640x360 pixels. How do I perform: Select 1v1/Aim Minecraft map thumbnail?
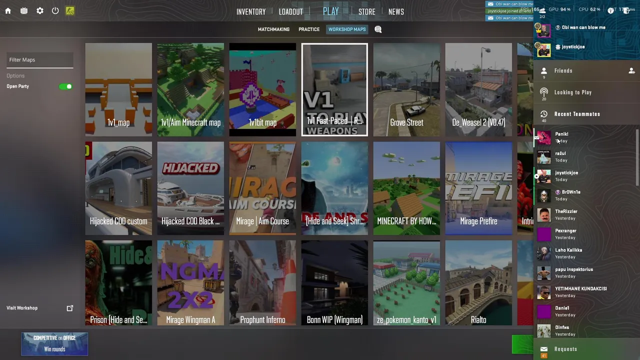[x=190, y=89]
